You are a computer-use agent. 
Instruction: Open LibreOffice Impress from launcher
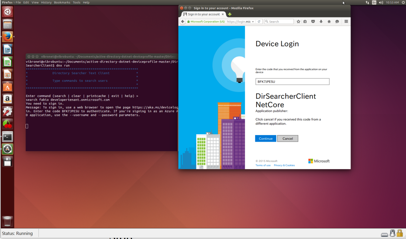(7, 74)
